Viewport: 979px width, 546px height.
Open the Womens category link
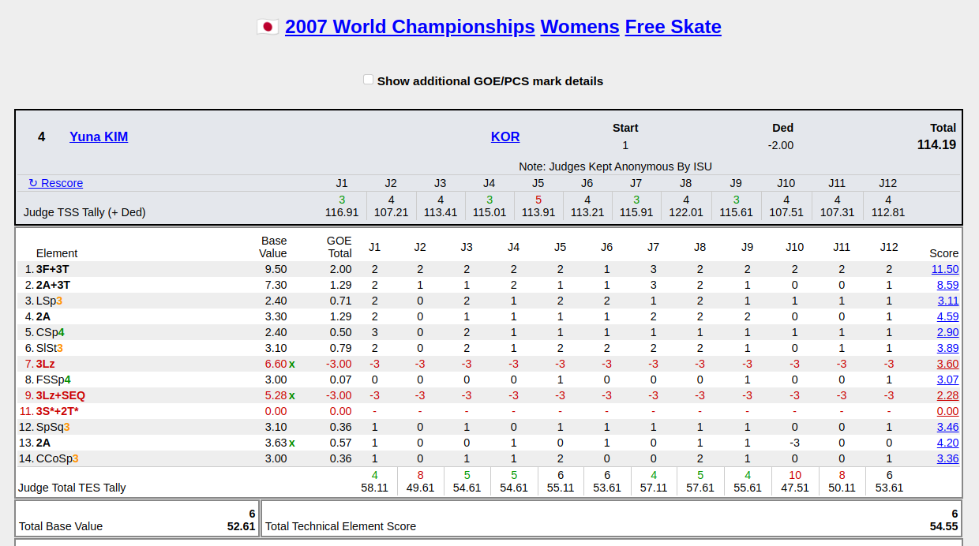(x=580, y=27)
